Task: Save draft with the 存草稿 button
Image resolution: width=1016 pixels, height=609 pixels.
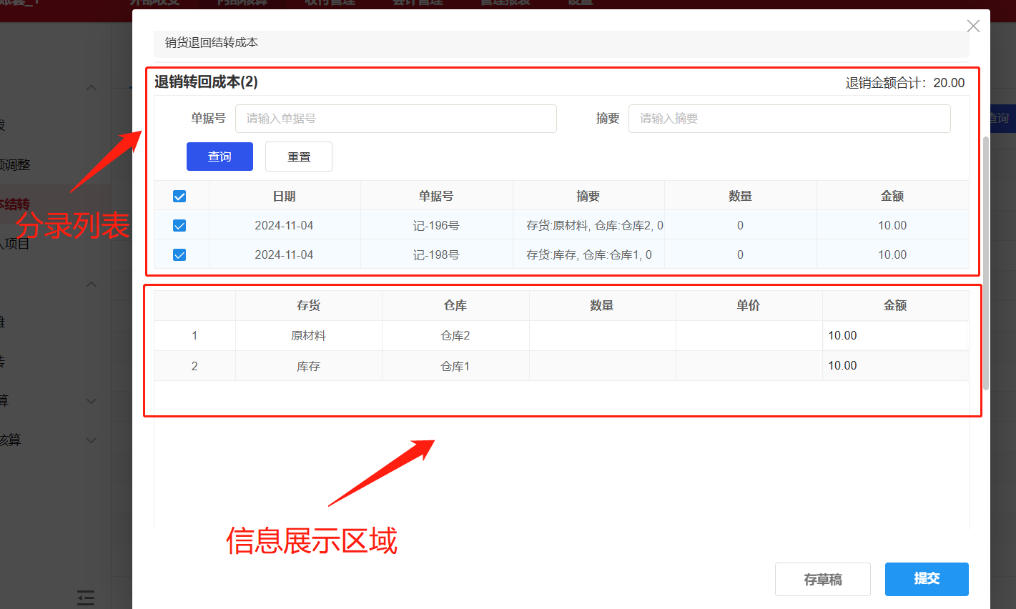Action: pyautogui.click(x=822, y=579)
